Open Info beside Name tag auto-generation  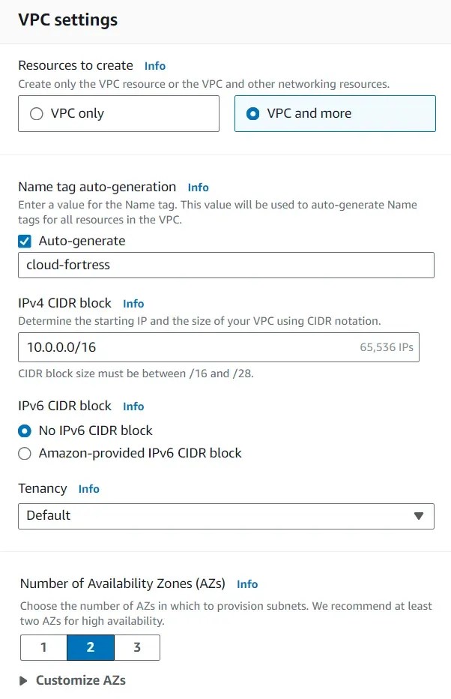click(199, 187)
